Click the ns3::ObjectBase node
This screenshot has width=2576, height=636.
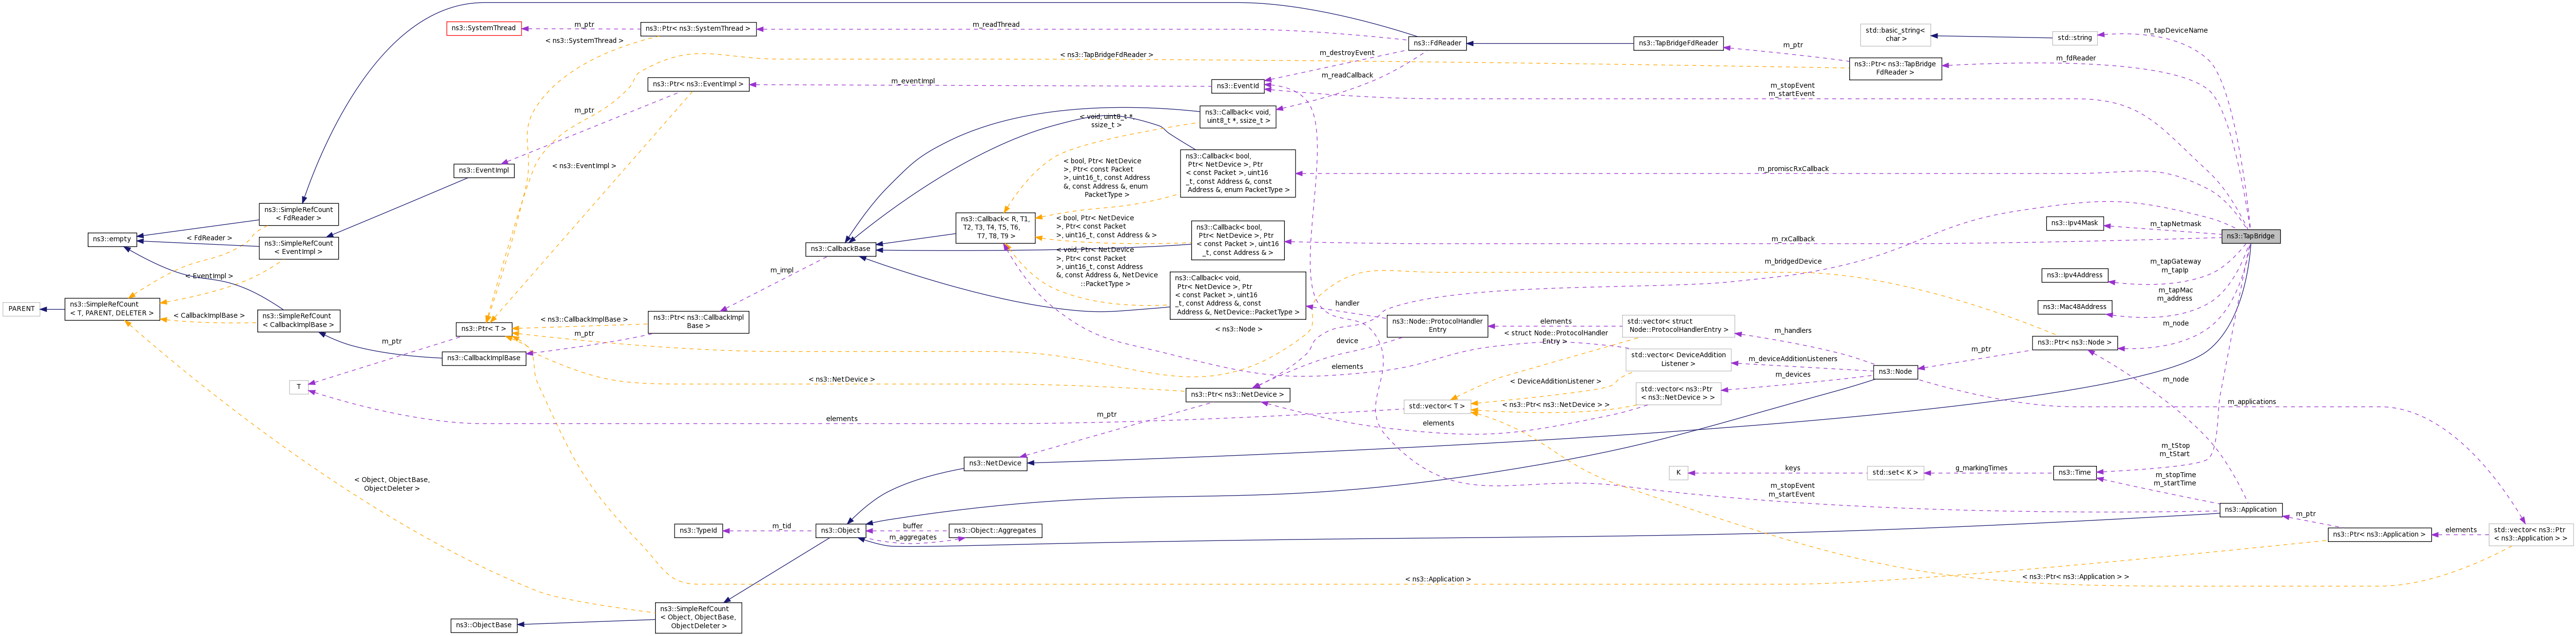(484, 625)
